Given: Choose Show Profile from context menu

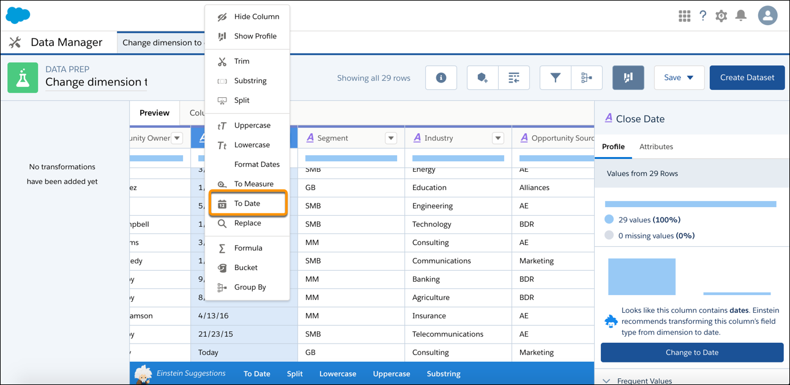Looking at the screenshot, I should click(x=247, y=36).
